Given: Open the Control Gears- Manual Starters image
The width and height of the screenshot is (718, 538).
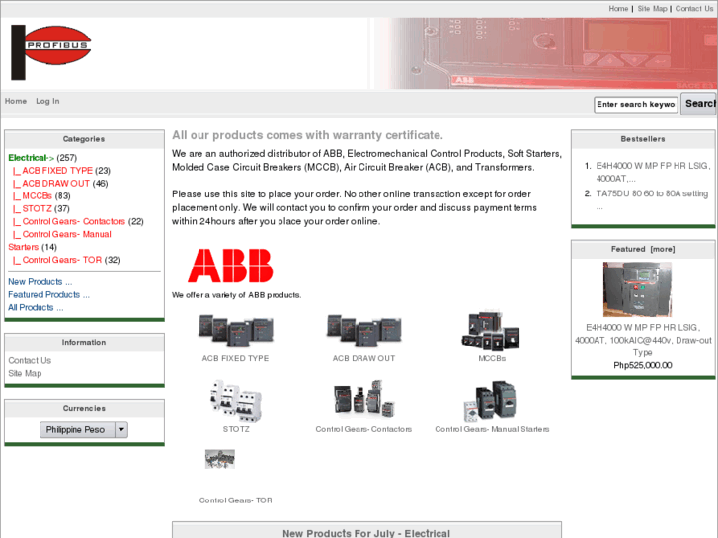Looking at the screenshot, I should click(491, 400).
